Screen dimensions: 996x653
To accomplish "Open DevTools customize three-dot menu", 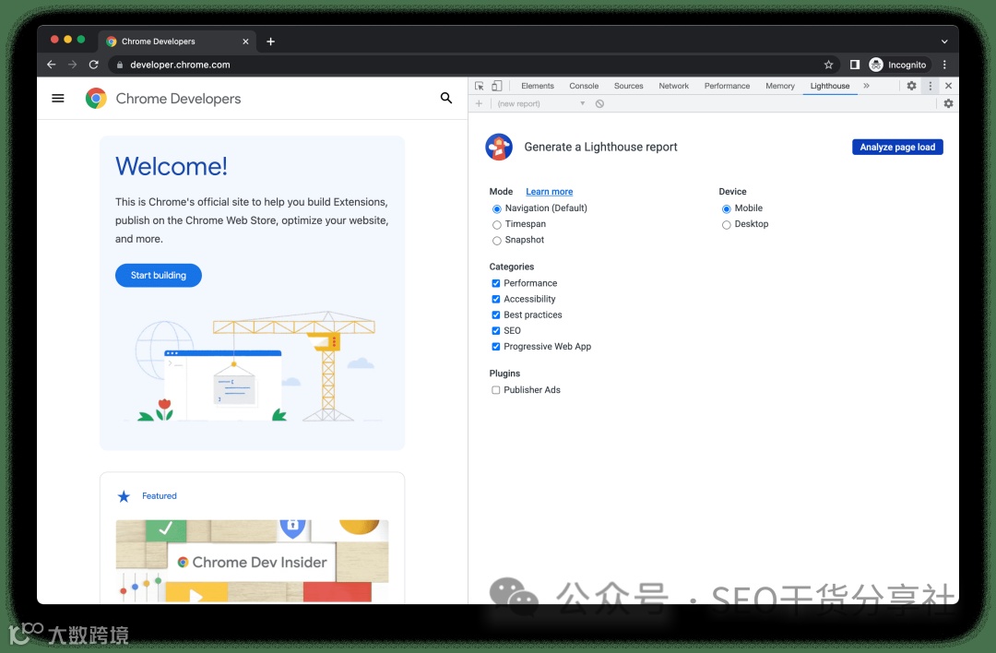I will [x=931, y=86].
